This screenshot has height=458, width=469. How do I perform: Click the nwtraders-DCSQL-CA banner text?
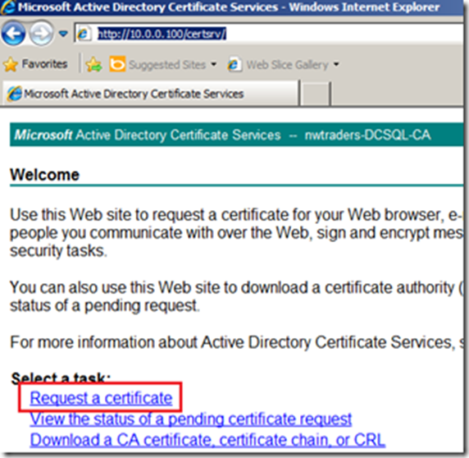point(367,135)
